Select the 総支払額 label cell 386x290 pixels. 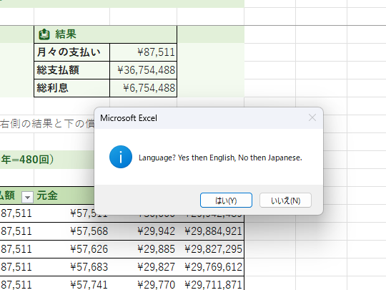tap(72, 70)
